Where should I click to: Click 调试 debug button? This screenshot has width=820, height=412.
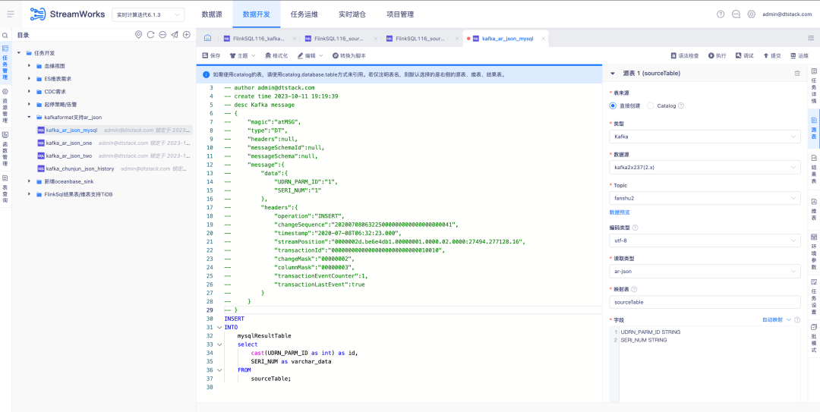pyautogui.click(x=745, y=55)
